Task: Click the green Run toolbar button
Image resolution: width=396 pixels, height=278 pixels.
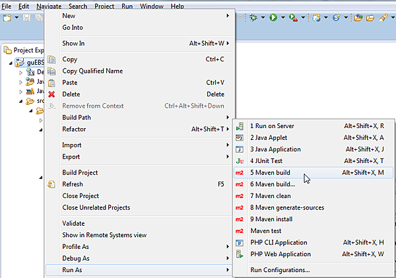Action: point(273,17)
